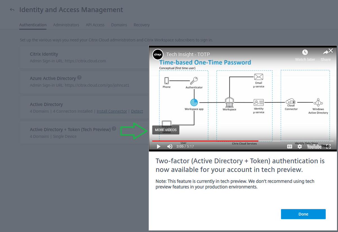Click the Done button
The image size is (338, 232).
[x=303, y=214]
